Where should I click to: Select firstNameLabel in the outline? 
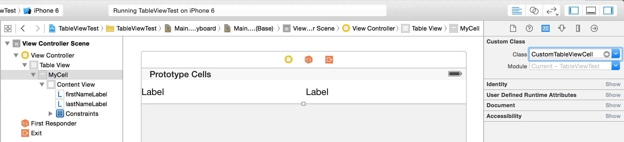tap(86, 94)
